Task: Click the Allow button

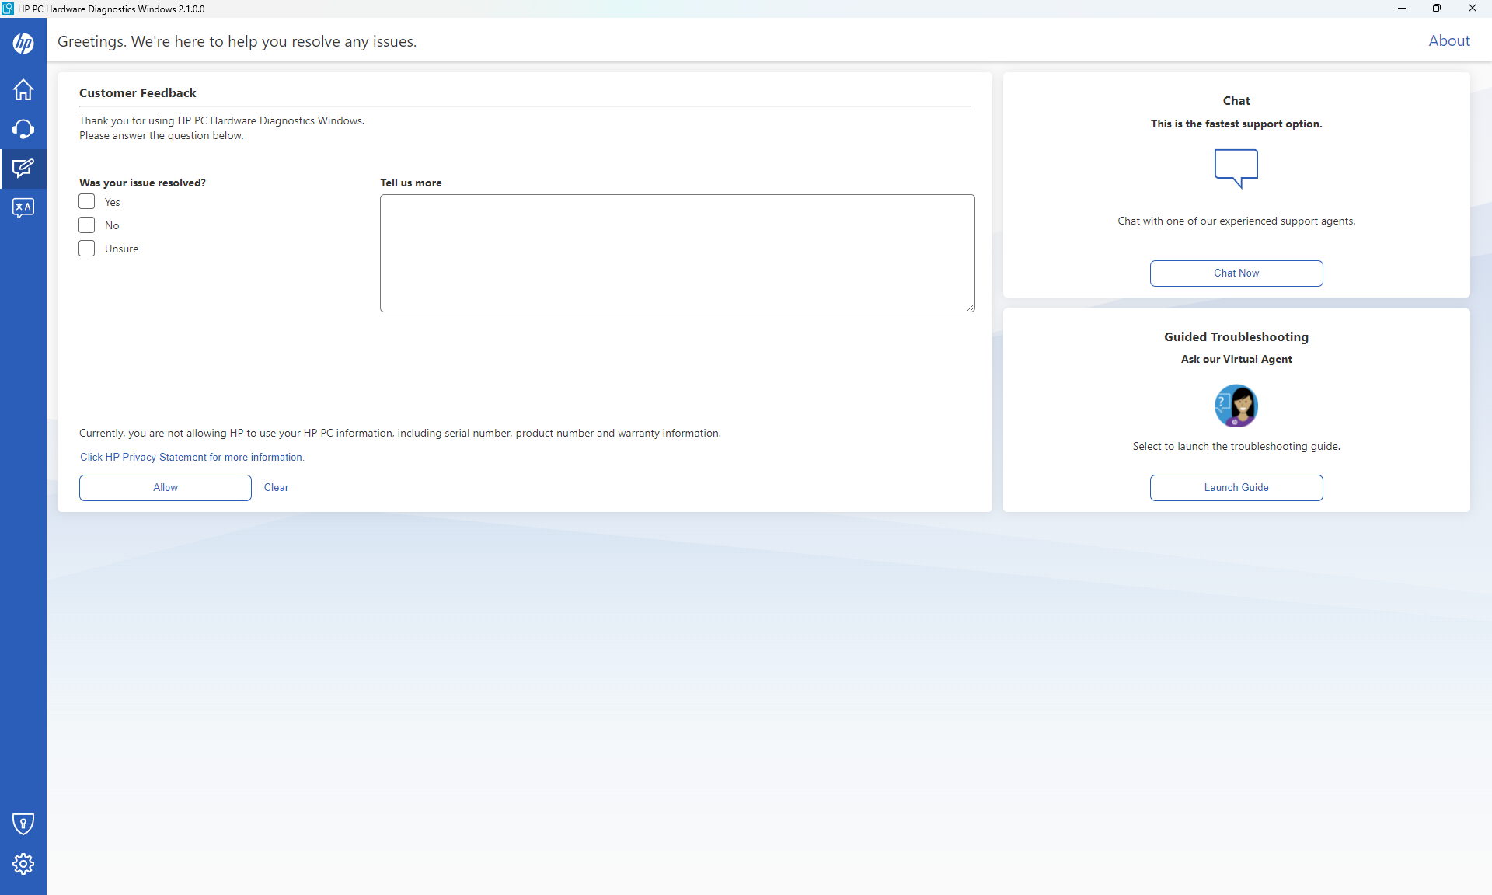Action: [x=166, y=488]
